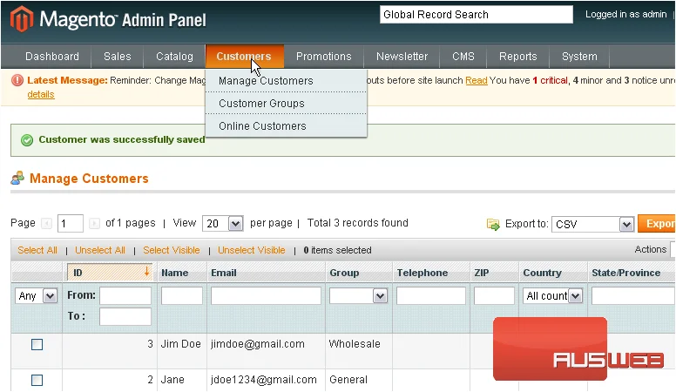676x392 pixels.
Task: Sort by the Country column header
Action: 542,273
